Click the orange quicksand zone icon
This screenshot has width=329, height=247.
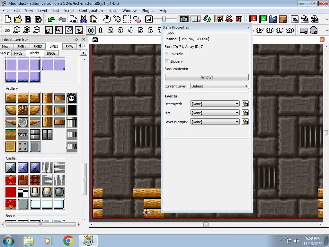[x=283, y=19]
